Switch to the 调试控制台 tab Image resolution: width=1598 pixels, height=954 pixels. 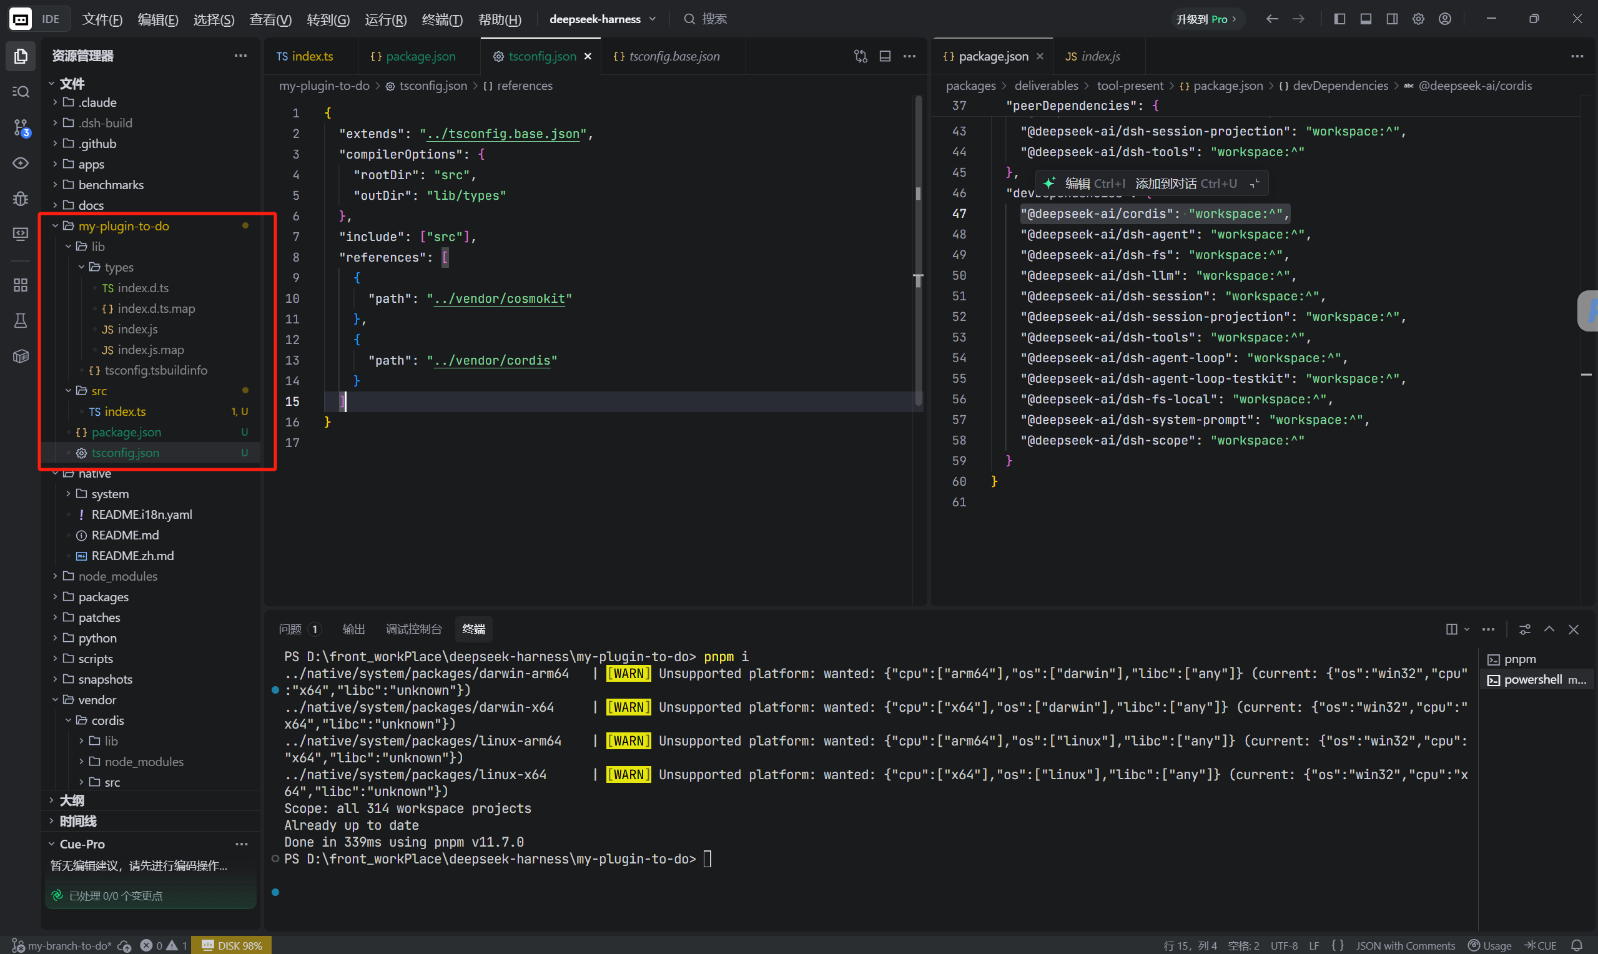click(413, 629)
